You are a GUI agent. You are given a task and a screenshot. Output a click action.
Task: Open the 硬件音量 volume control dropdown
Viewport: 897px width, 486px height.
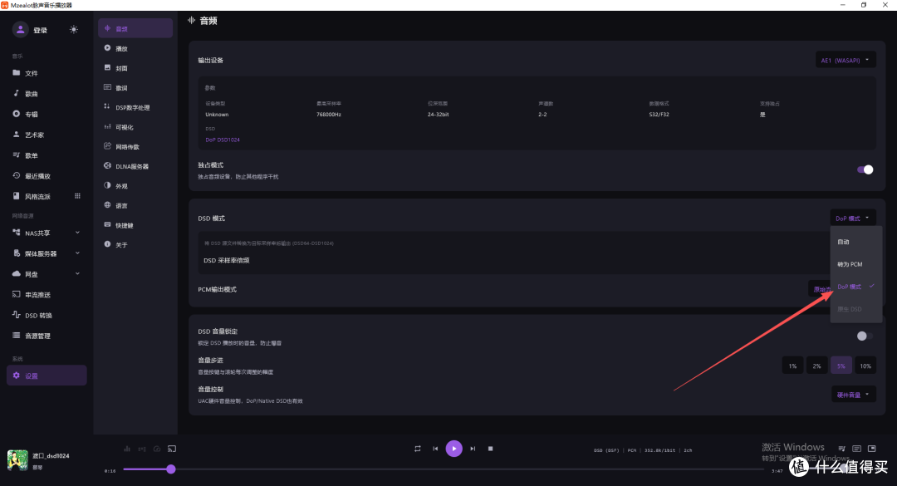(x=854, y=395)
